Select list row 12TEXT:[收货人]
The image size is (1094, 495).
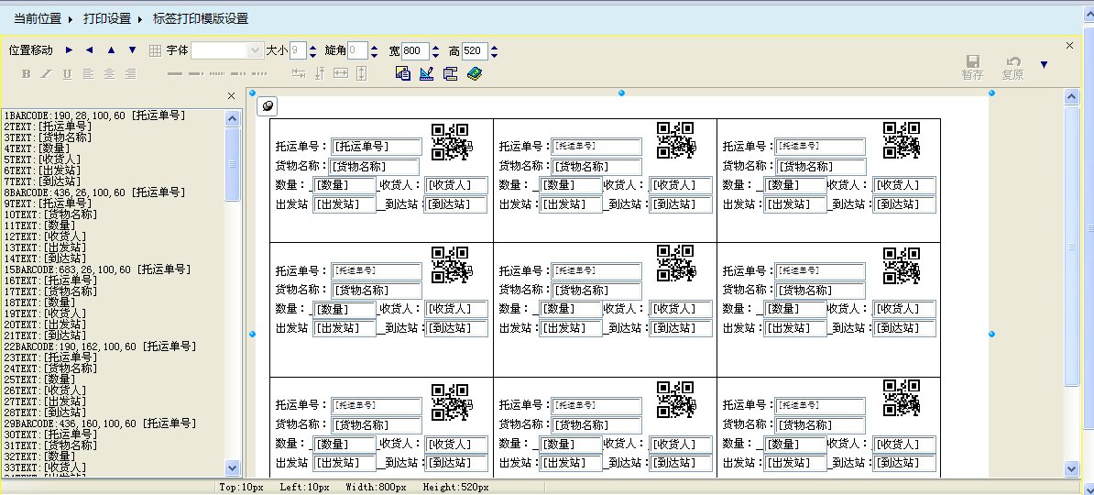tap(45, 236)
